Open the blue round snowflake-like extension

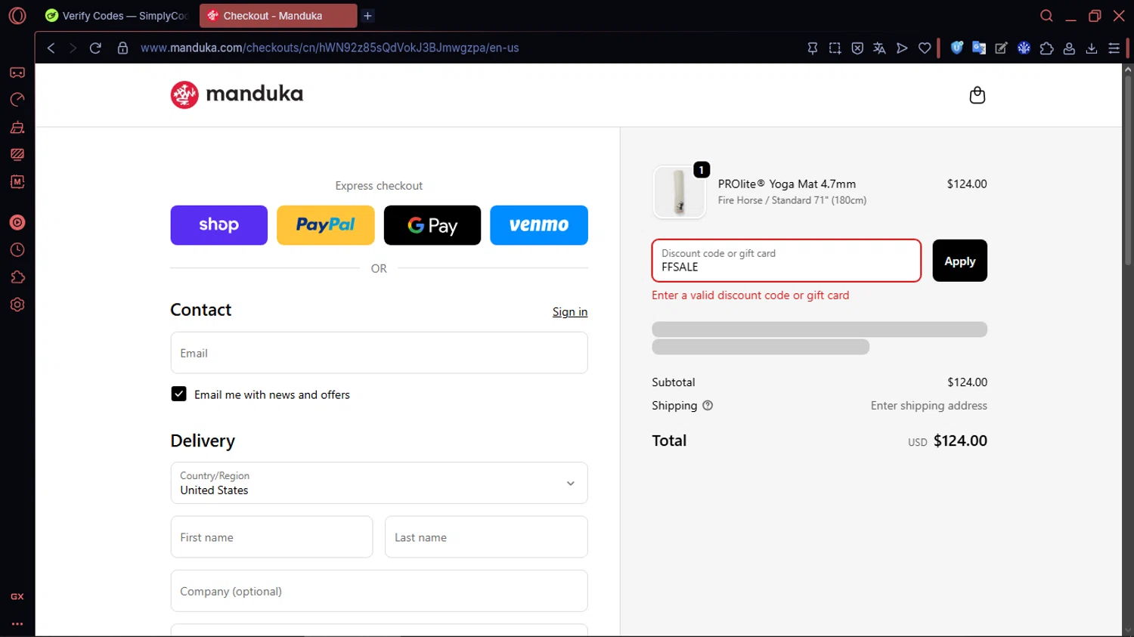pyautogui.click(x=1024, y=48)
